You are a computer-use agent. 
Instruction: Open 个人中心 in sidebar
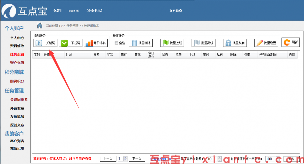(x=17, y=38)
